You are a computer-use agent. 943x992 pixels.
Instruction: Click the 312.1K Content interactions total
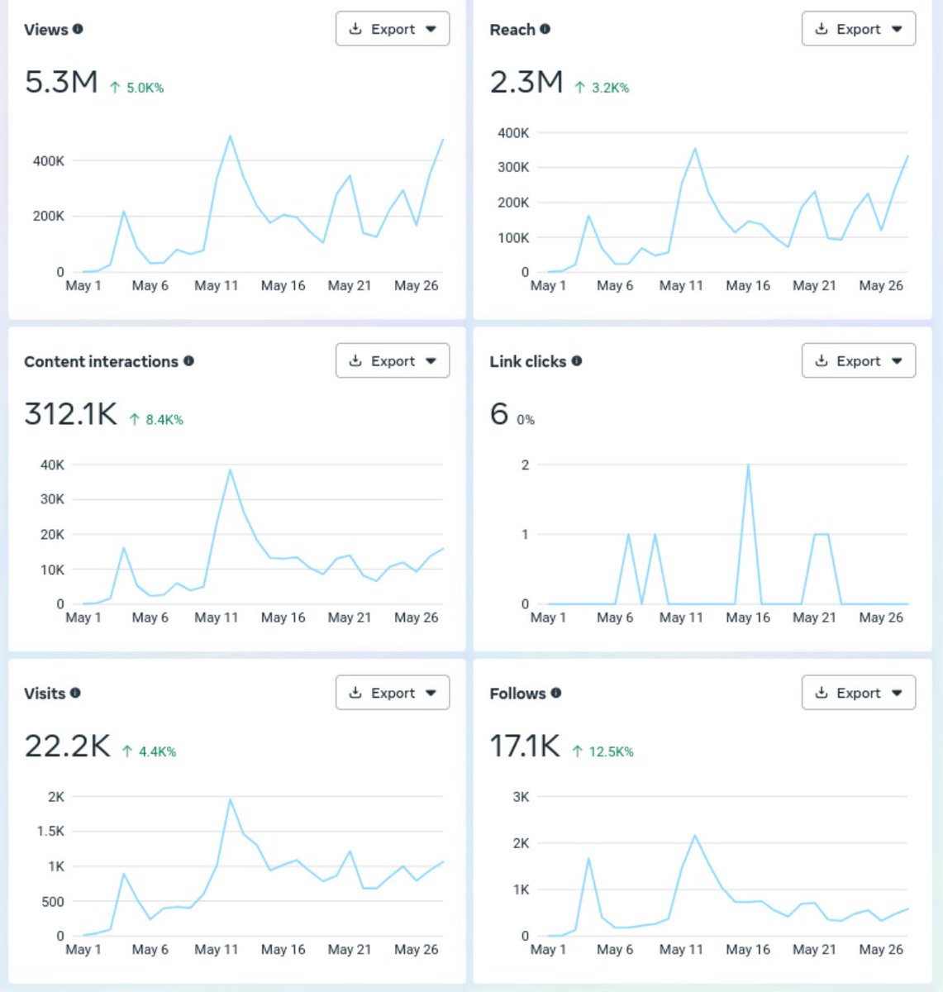(71, 413)
